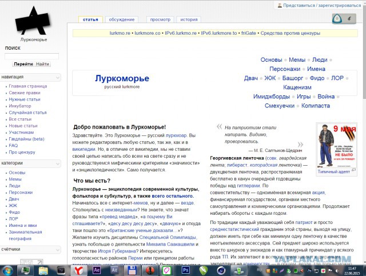Open the green device taskbar icon
Viewport: 366px width, 276px height.
click(239, 271)
